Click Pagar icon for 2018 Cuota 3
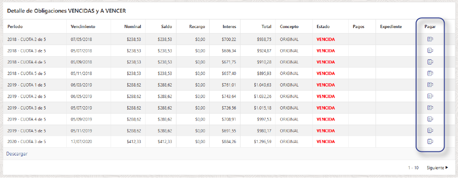458x178 pixels. coord(430,51)
